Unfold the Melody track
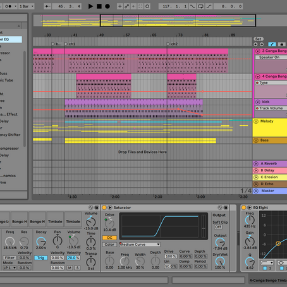This screenshot has height=287, width=287. (256, 121)
